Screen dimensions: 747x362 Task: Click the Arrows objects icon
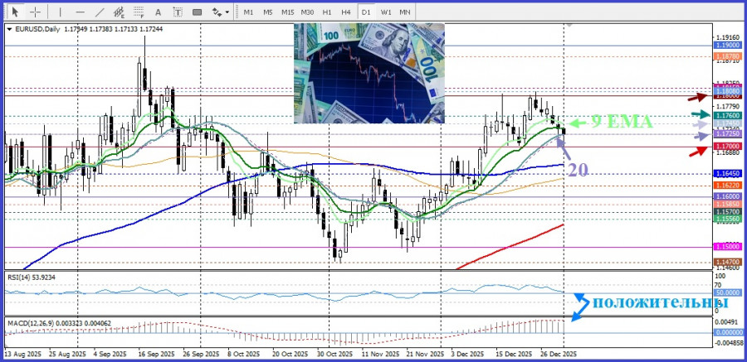217,12
